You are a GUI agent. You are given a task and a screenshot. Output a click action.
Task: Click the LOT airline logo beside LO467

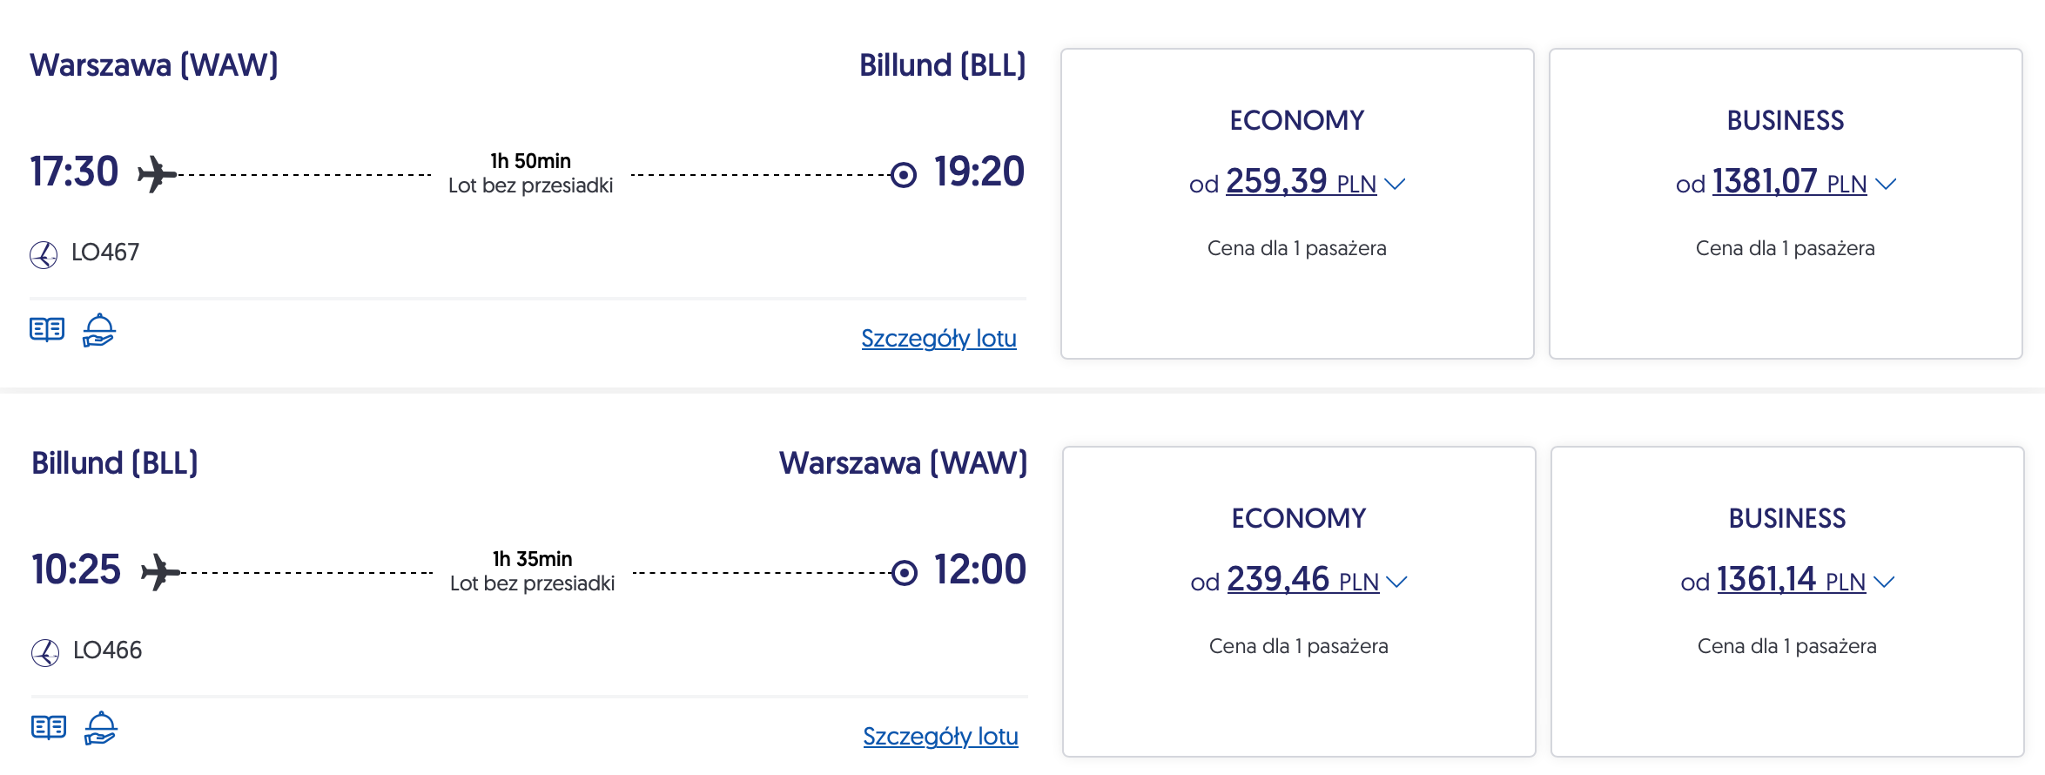[44, 254]
